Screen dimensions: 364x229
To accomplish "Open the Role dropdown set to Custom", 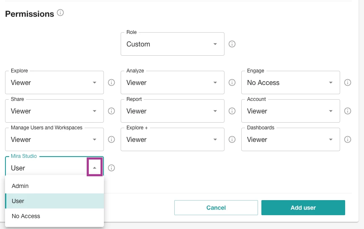I will click(172, 44).
